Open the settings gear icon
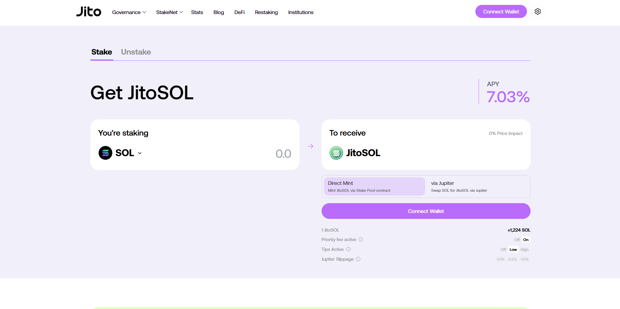Viewport: 620px width, 309px height. [x=537, y=12]
